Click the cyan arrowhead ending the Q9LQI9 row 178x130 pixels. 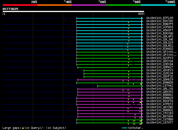coord(142,43)
